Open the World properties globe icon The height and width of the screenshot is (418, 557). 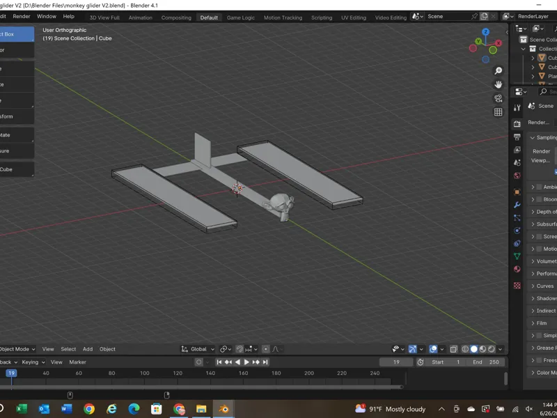(x=517, y=176)
